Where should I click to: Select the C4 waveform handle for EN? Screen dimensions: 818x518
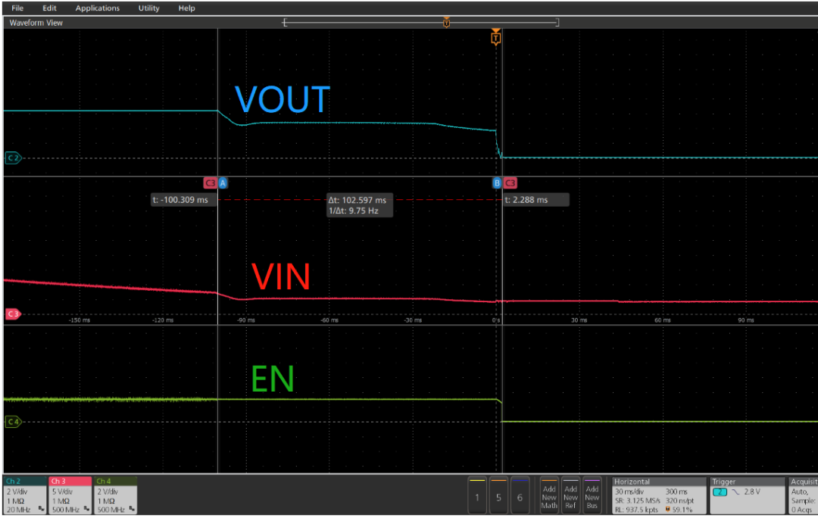pos(13,421)
